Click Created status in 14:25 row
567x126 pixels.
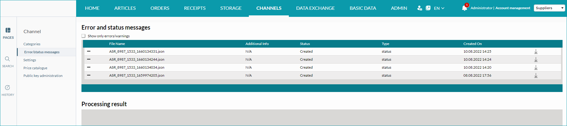click(x=306, y=51)
